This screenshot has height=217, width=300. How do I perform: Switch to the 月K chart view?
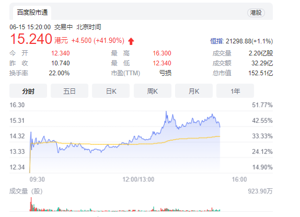point(194,92)
